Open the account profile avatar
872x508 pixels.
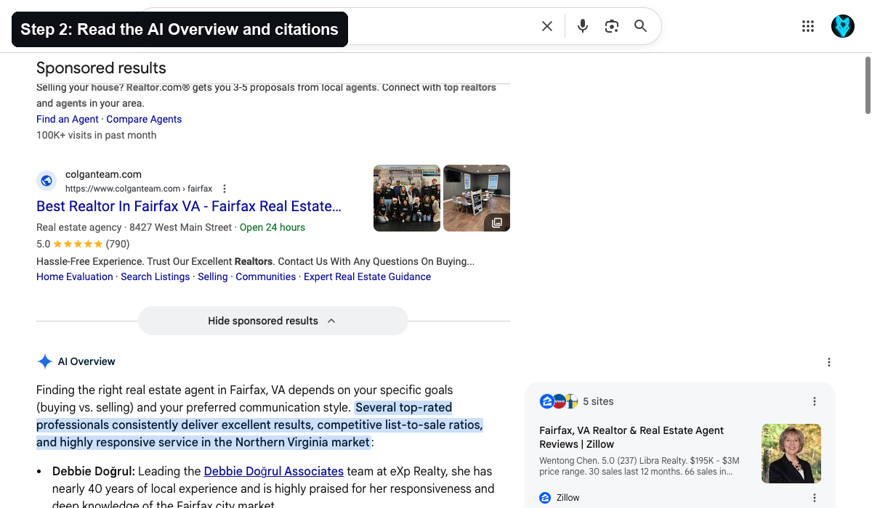[843, 26]
